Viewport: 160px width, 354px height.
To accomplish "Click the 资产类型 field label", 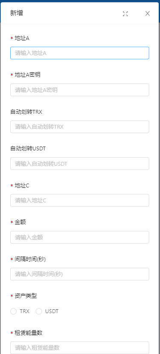I will point(26,296).
